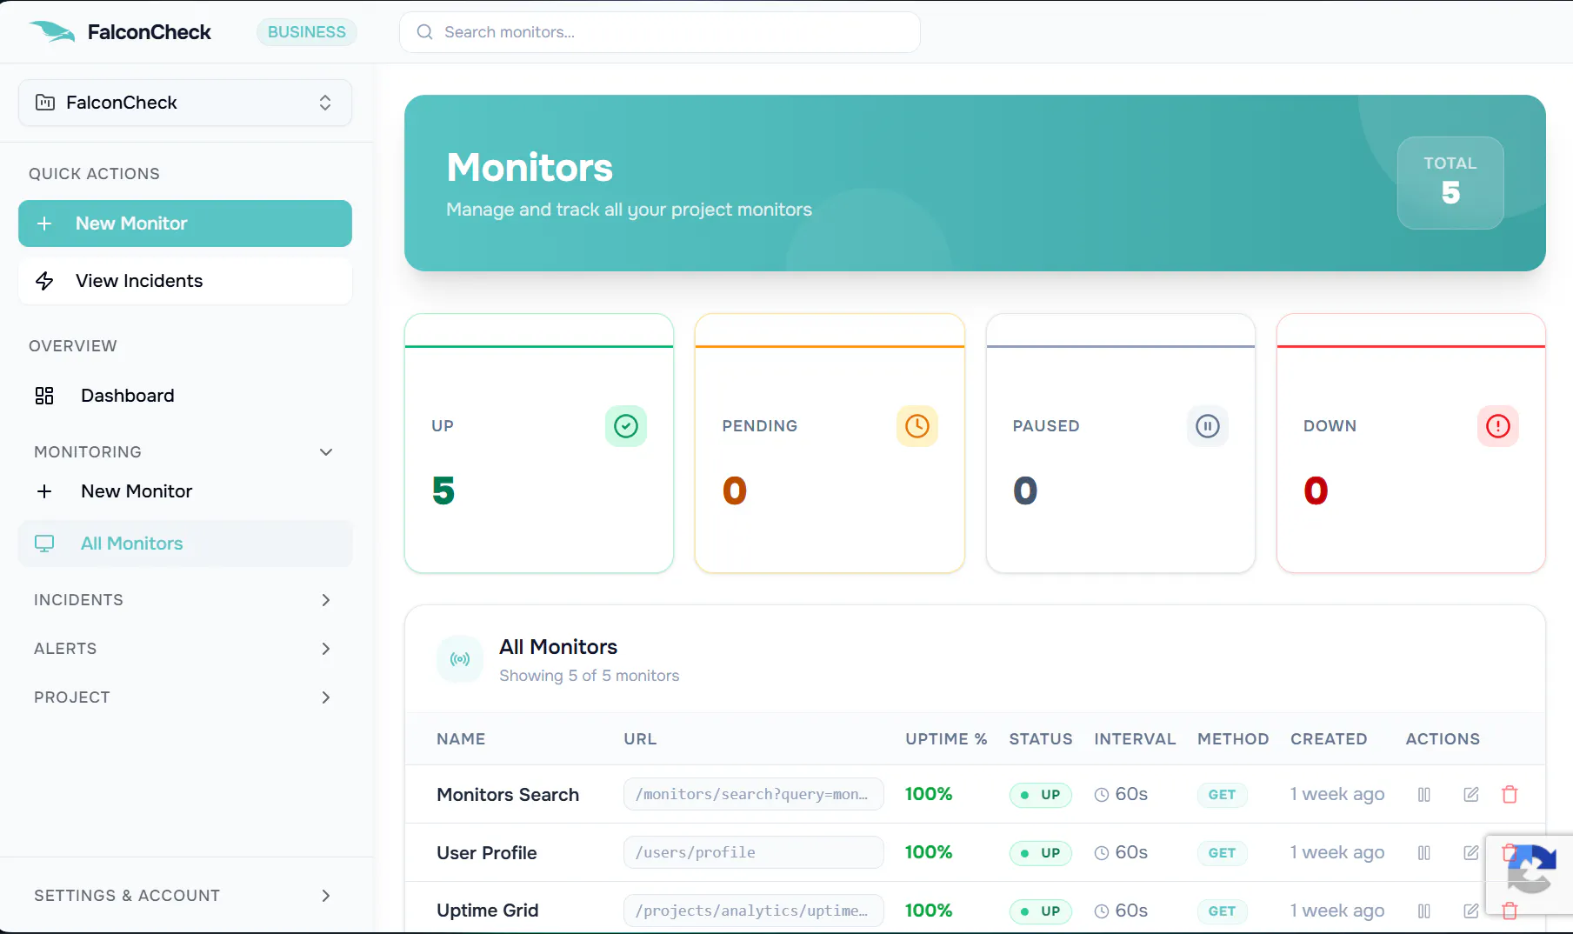Click the plus icon in Quick Actions New Monitor

pos(44,223)
